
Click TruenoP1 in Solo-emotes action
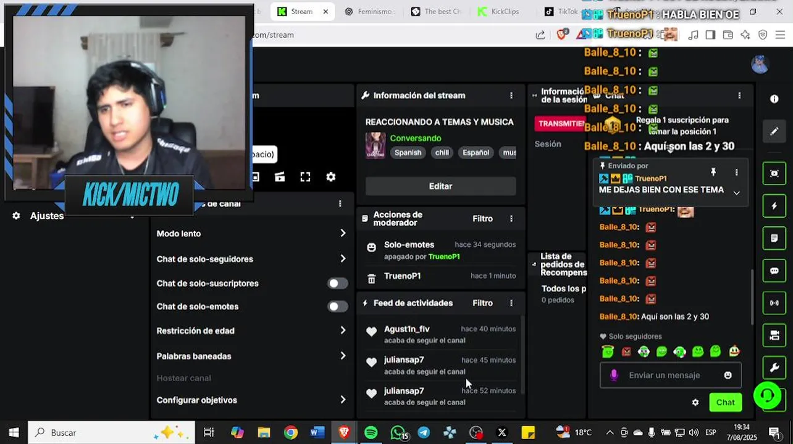point(444,257)
